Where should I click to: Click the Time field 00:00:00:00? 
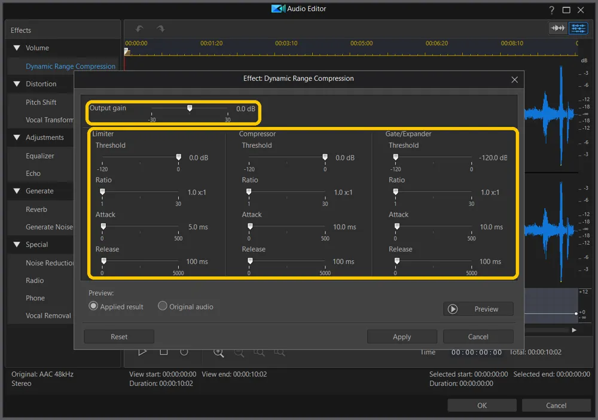click(x=477, y=352)
